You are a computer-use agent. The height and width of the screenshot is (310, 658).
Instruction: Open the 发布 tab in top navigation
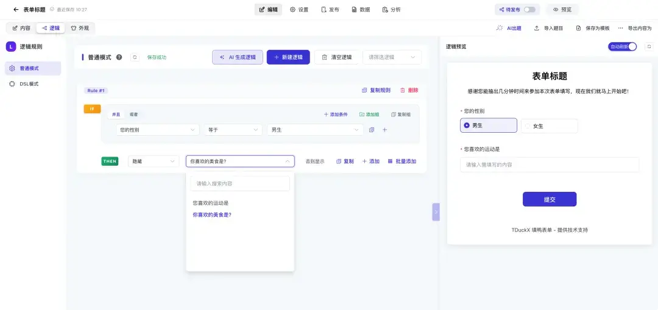tap(330, 10)
